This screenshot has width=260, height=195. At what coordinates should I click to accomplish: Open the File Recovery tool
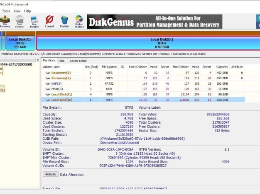5,22
